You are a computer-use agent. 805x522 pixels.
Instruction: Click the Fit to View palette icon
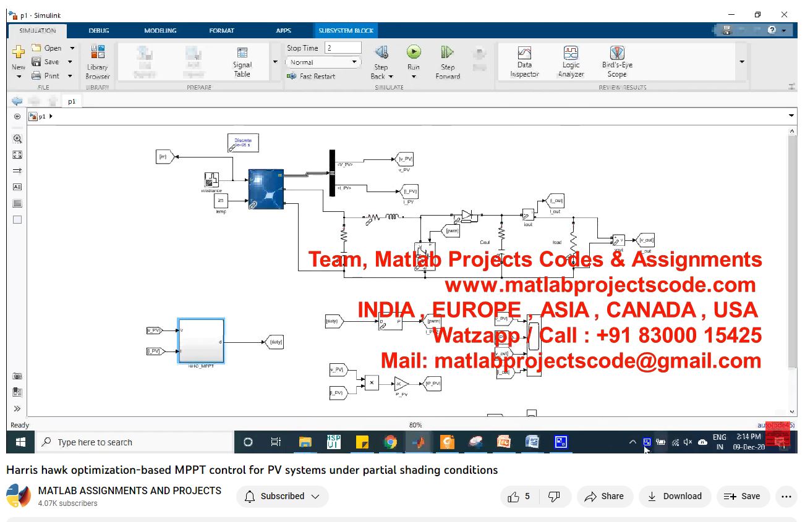[17, 155]
